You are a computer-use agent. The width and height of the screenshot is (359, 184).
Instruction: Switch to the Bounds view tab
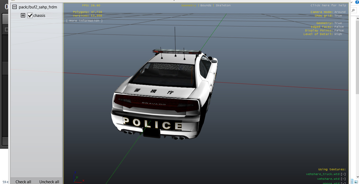[206, 6]
